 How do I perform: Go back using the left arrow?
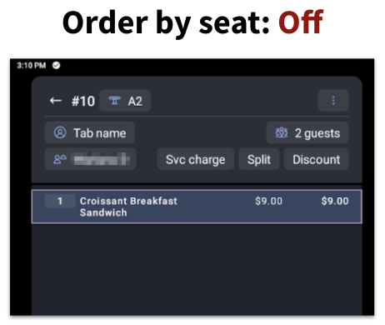click(56, 101)
